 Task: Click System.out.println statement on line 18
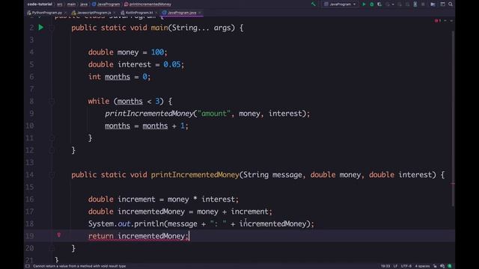pos(201,224)
